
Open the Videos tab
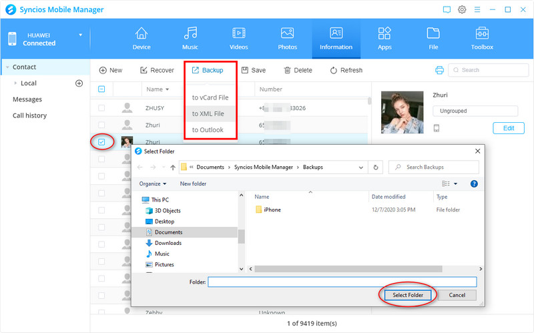click(239, 39)
